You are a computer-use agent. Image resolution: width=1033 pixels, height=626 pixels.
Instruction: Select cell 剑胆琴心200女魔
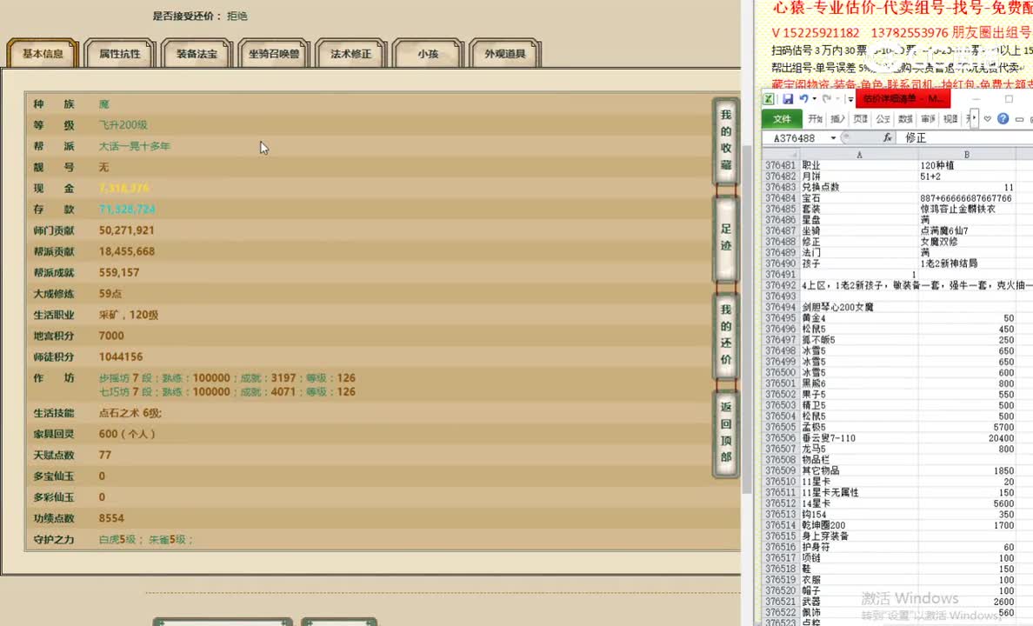[x=859, y=307]
